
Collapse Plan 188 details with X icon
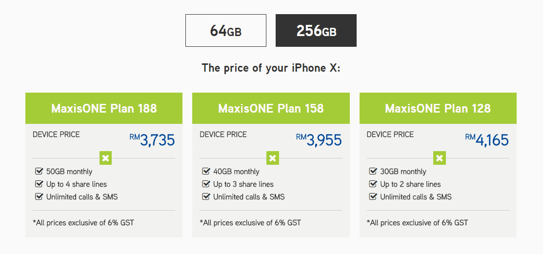(105, 158)
